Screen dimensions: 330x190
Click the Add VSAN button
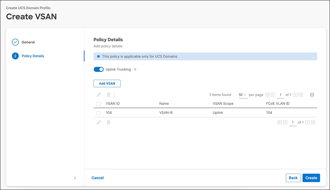tap(107, 83)
